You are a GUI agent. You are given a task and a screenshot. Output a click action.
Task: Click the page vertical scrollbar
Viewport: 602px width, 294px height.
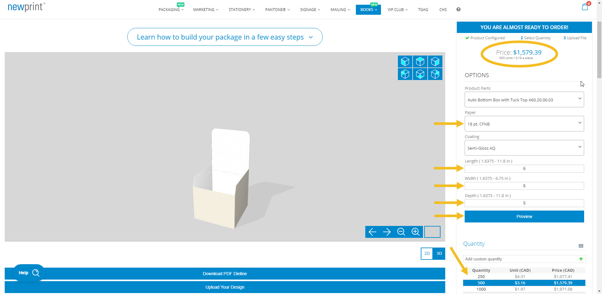point(599,50)
